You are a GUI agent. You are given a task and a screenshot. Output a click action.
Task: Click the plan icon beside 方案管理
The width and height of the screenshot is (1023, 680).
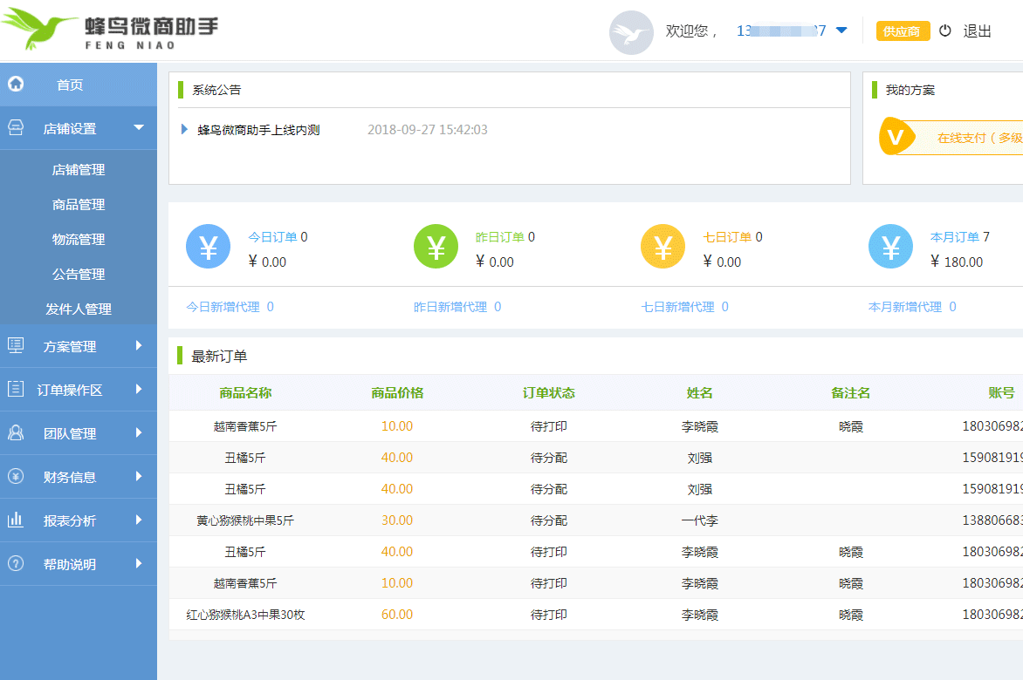[16, 346]
